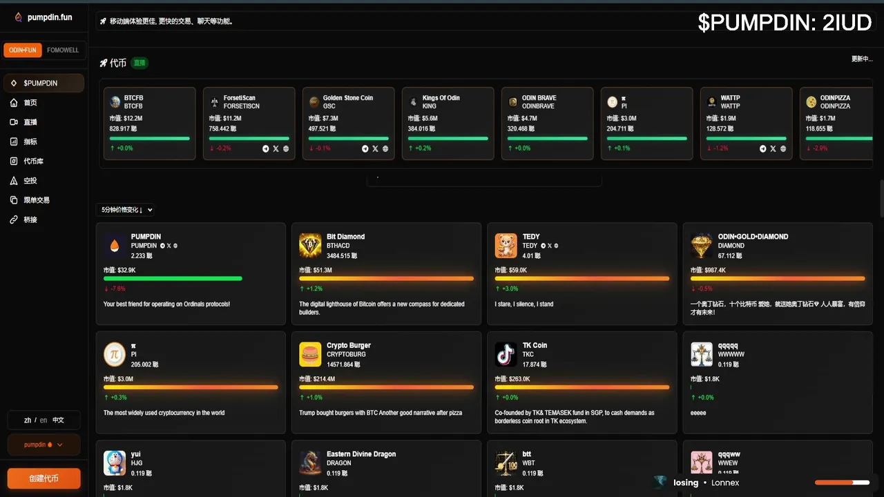Click the BTCFB token avatar
This screenshot has height=497, width=884.
click(x=115, y=102)
